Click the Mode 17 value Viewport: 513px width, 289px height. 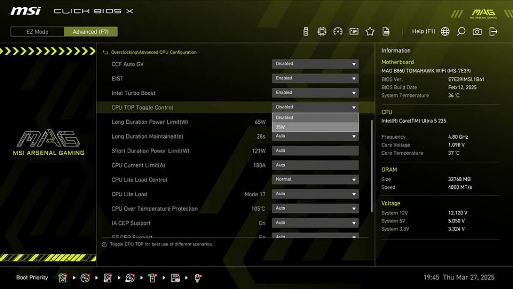point(255,194)
